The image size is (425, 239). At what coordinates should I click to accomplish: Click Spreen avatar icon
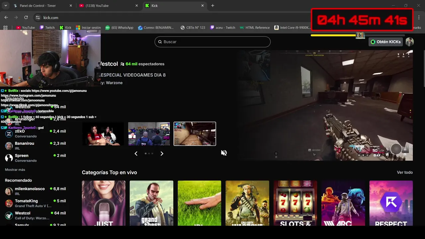9,158
